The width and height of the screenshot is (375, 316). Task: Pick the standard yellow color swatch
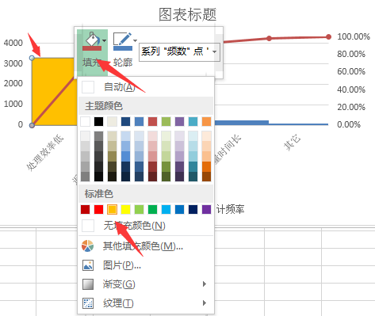click(x=125, y=209)
